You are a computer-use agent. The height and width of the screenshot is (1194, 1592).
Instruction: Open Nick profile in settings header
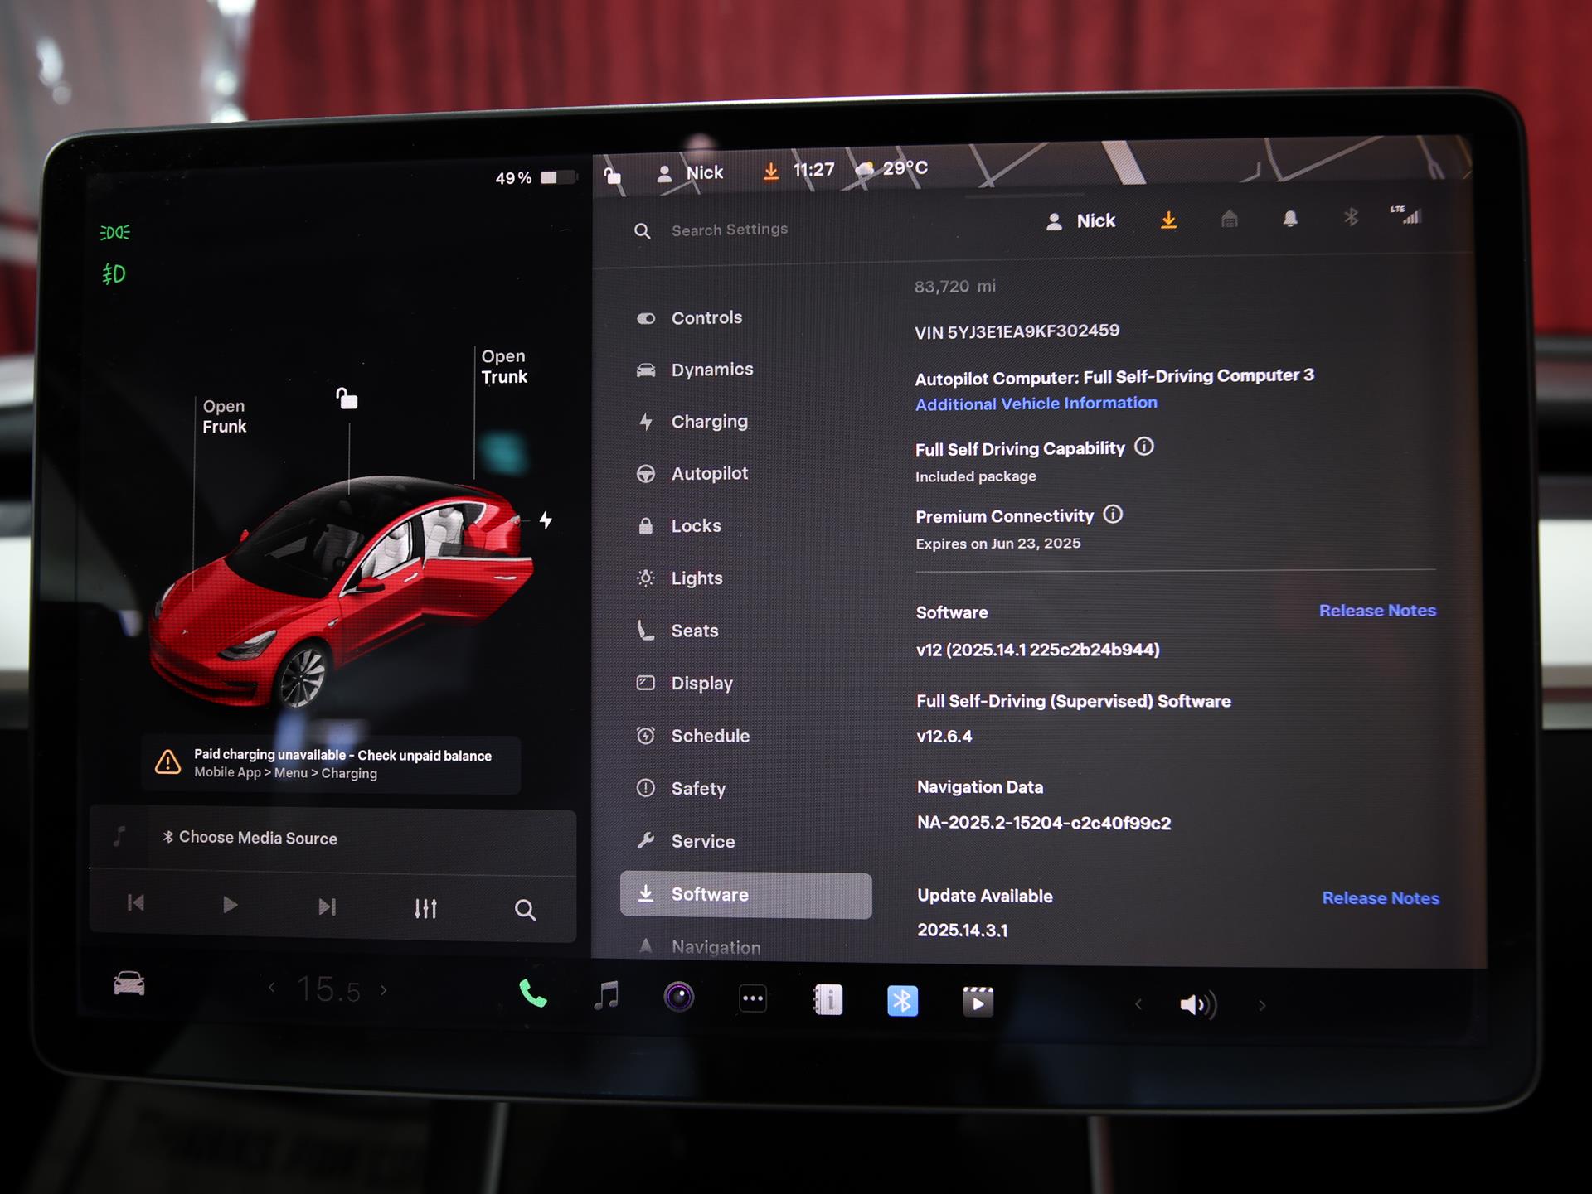1080,221
